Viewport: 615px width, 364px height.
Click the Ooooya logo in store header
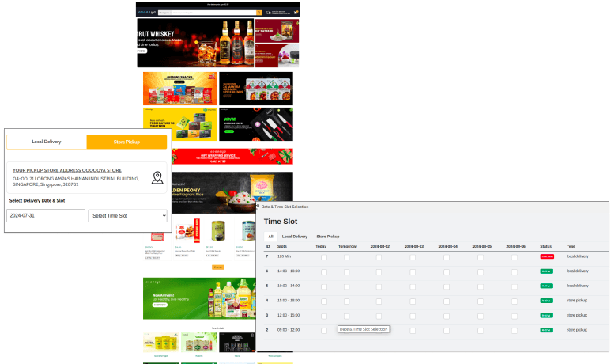pos(147,13)
